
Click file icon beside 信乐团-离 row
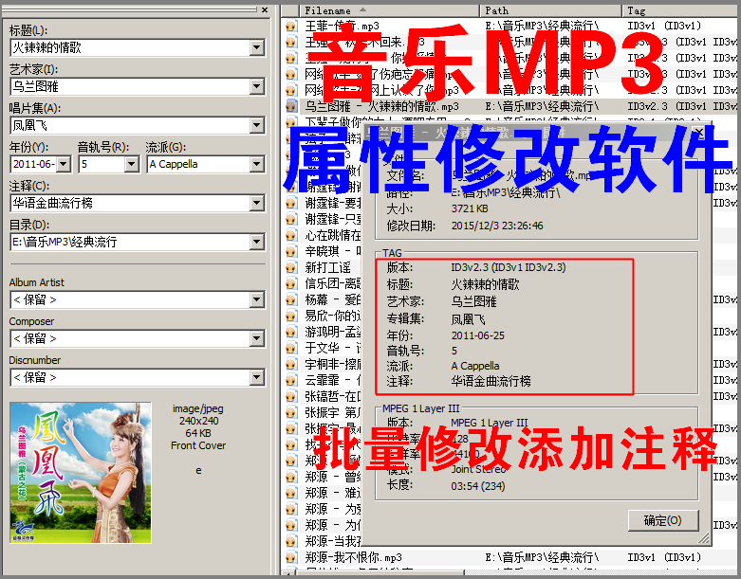coord(291,283)
